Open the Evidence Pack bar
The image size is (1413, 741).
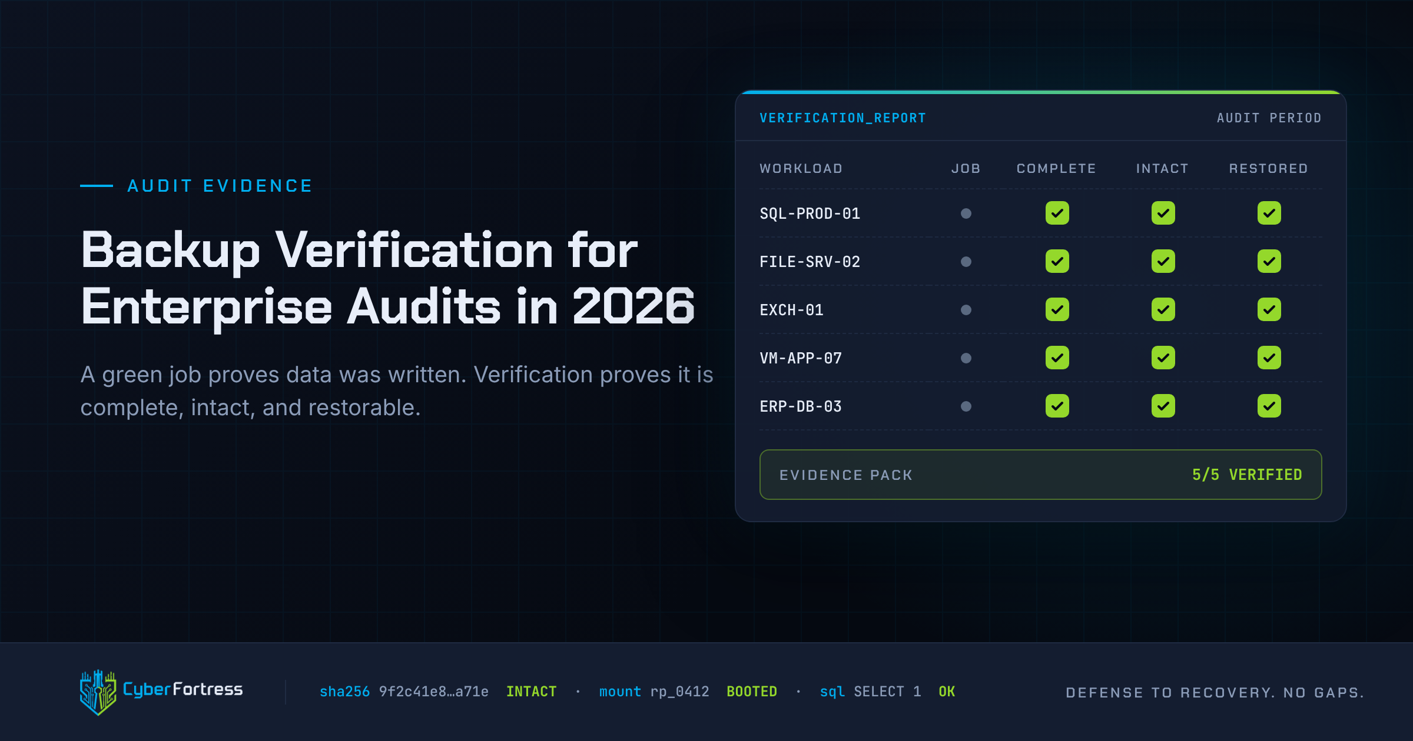coord(1041,475)
